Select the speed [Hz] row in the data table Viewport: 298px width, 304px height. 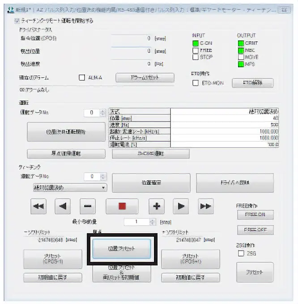click(194, 125)
